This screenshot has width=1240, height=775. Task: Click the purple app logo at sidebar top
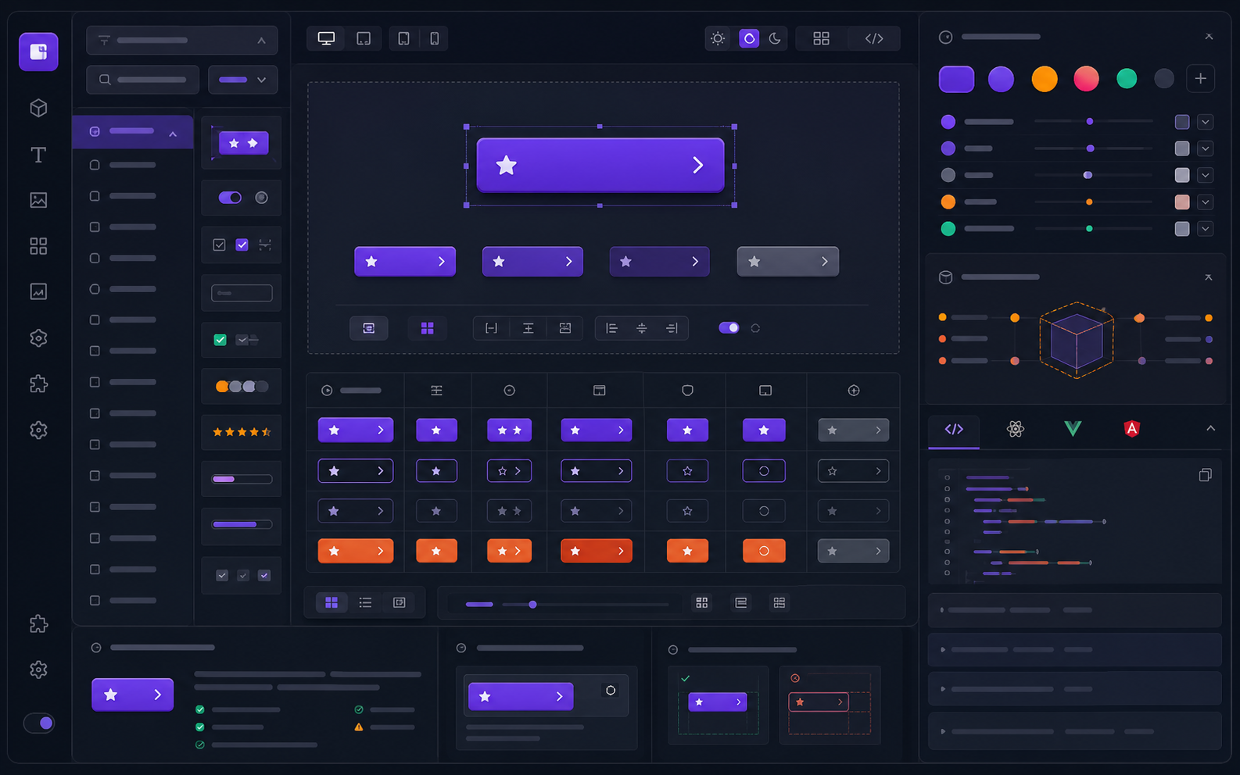click(38, 52)
